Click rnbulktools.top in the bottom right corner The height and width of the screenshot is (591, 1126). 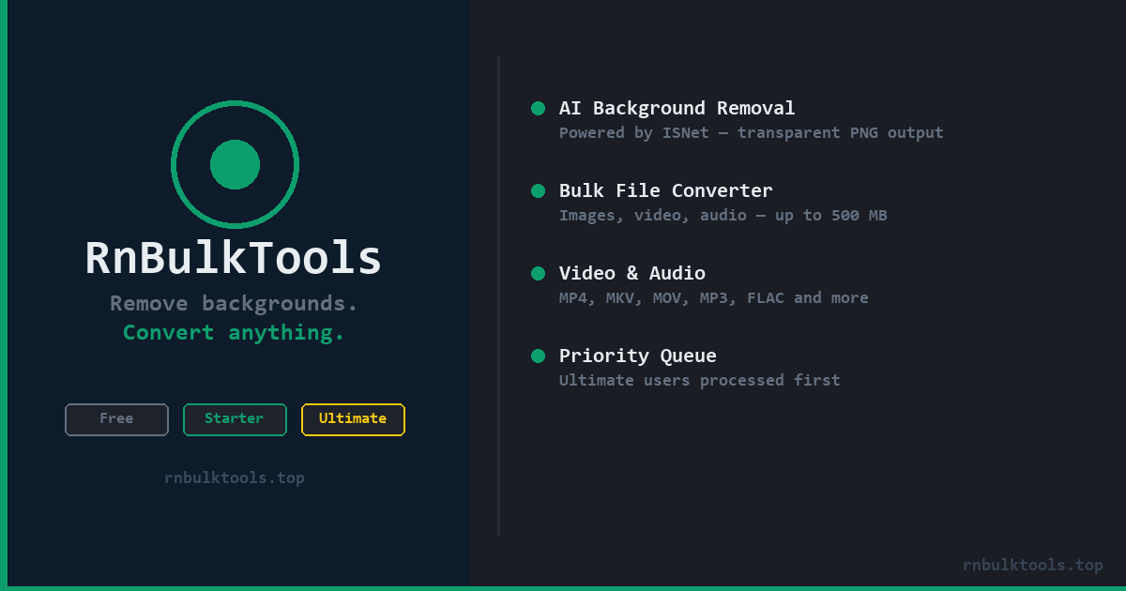tap(1032, 565)
